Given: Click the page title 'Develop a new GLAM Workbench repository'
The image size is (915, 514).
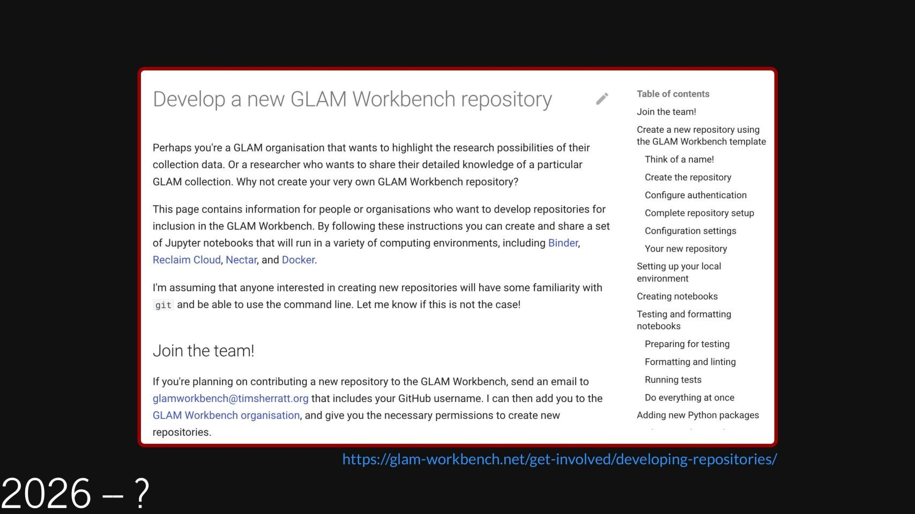Looking at the screenshot, I should tap(352, 100).
